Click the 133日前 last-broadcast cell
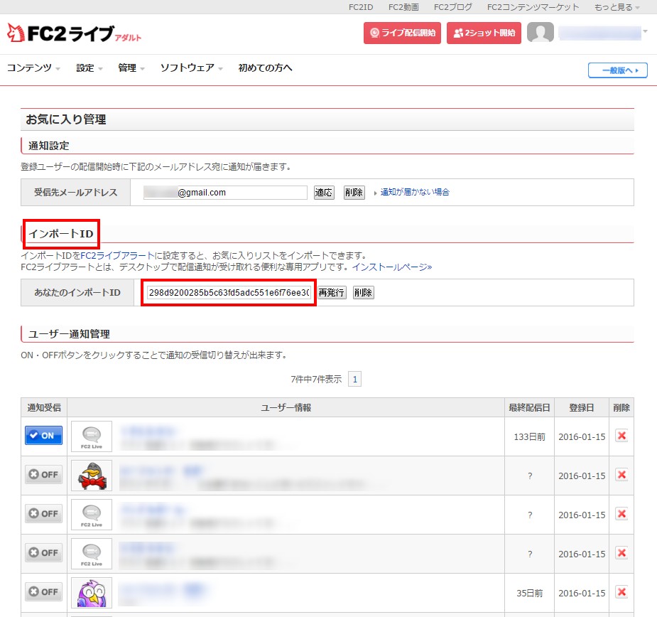Viewport: 657px width, 617px height. tap(530, 437)
